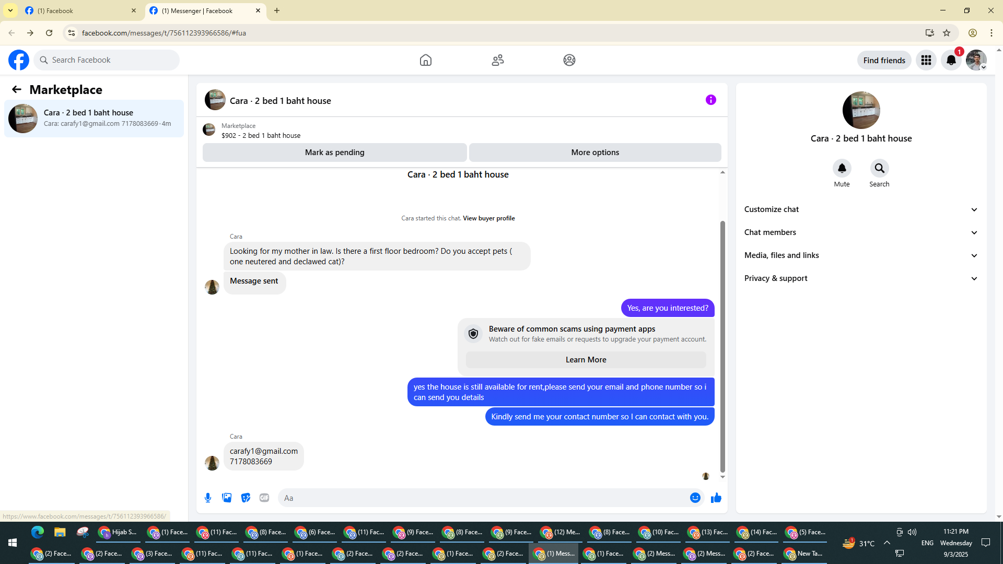
Task: Click Cara's avatar in the chat header
Action: (215, 100)
